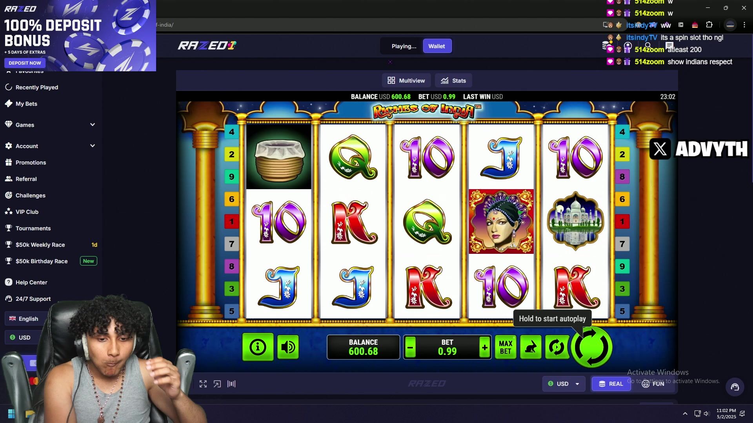
Task: Click the DEPOSIT NOW button
Action: [x=25, y=63]
